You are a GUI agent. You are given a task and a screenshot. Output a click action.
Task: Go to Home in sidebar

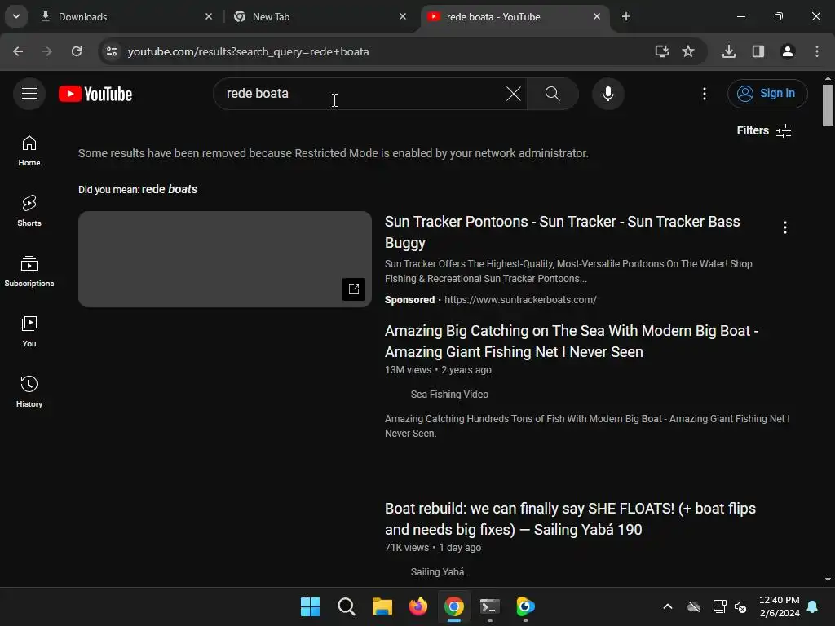click(29, 151)
